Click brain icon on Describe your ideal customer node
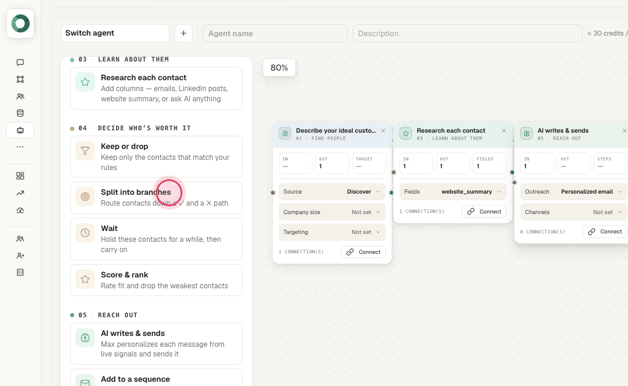The height and width of the screenshot is (386, 628). 285,134
